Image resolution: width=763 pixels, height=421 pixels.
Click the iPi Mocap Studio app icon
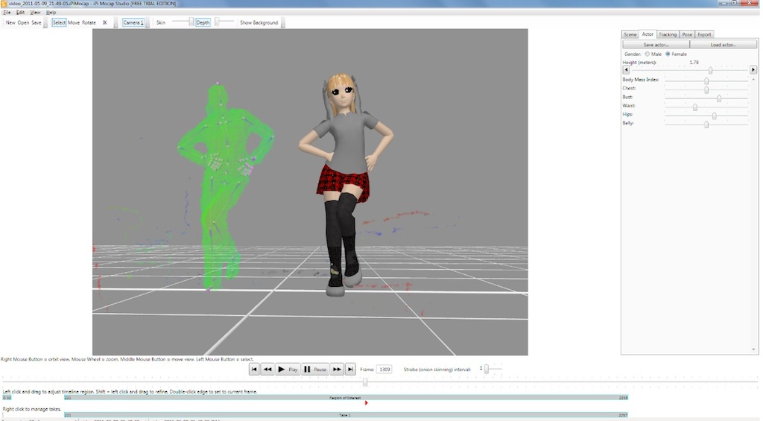point(4,4)
